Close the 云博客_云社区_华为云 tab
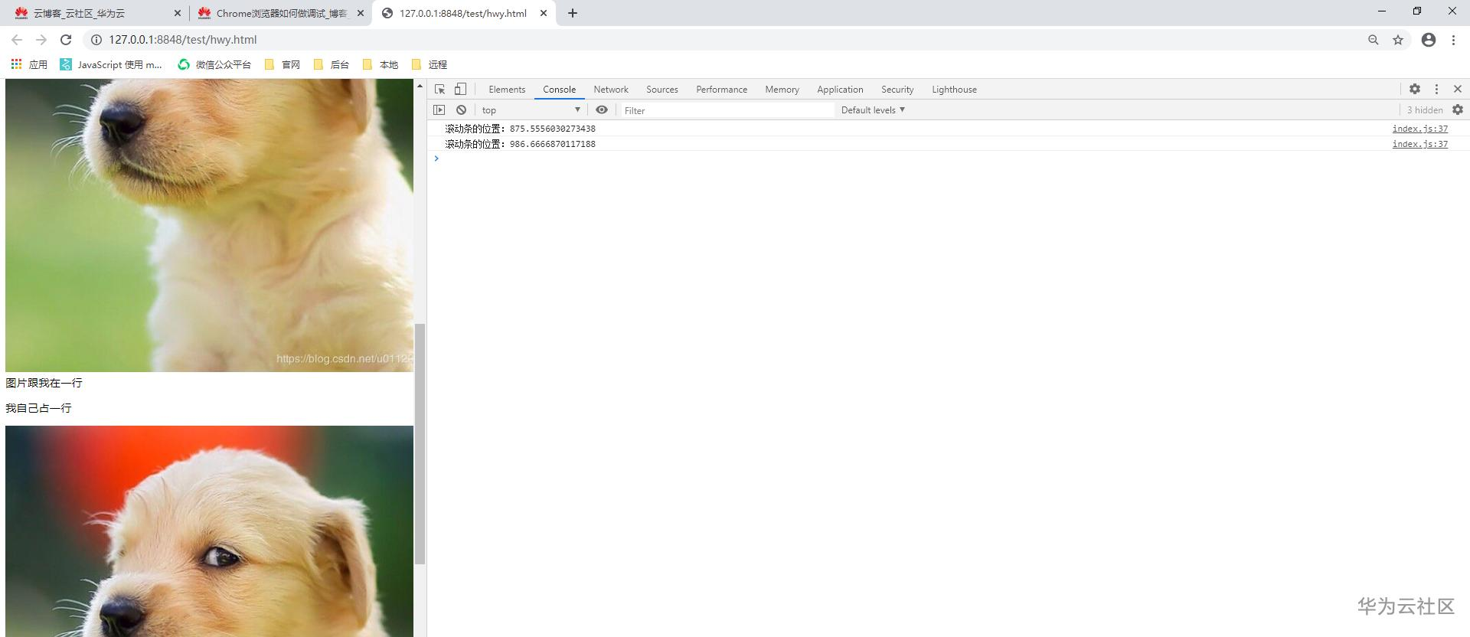Viewport: 1470px width, 637px height. (178, 13)
